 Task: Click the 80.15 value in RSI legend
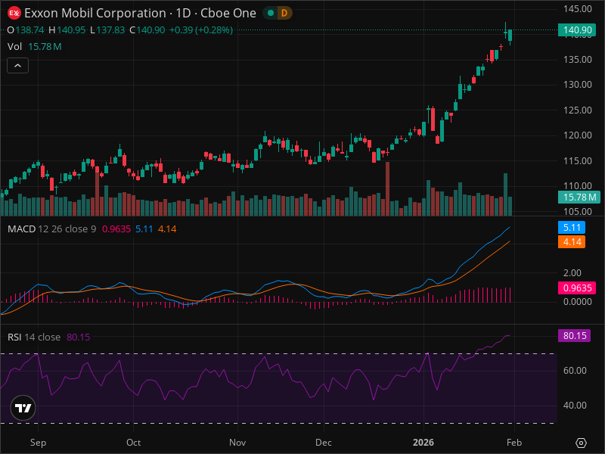[x=79, y=337]
